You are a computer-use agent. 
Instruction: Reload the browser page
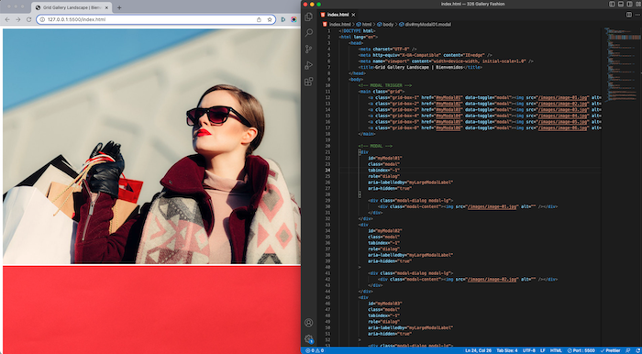[x=28, y=19]
